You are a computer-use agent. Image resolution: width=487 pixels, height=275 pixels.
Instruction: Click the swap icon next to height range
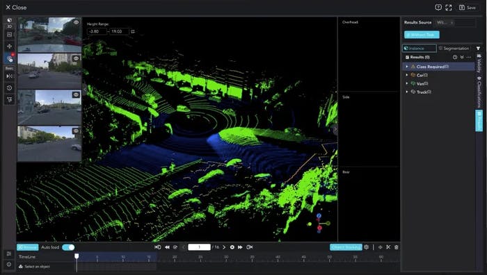(133, 32)
